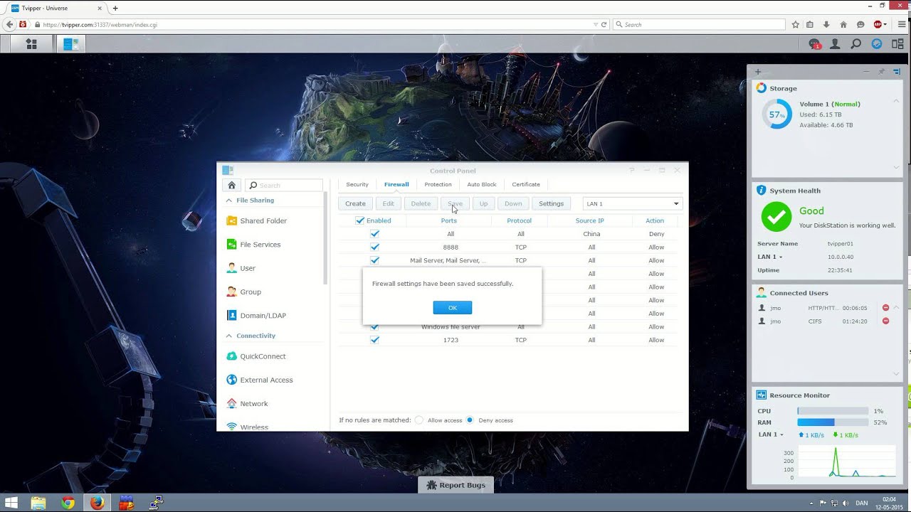Collapse the File Sharing section
Image resolution: width=911 pixels, height=512 pixels.
[x=229, y=201]
